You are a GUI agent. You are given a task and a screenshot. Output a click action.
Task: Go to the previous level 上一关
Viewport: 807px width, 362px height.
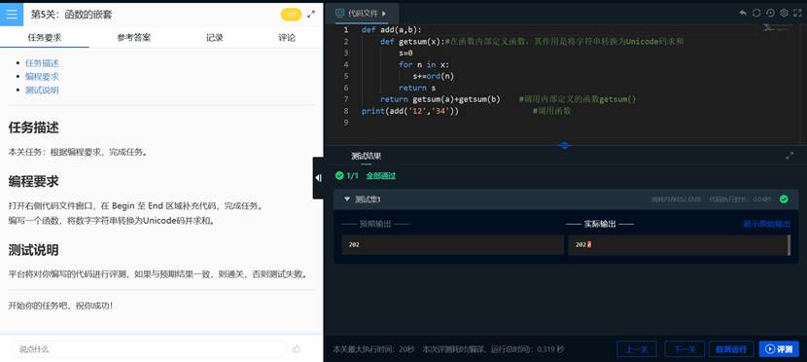click(637, 348)
